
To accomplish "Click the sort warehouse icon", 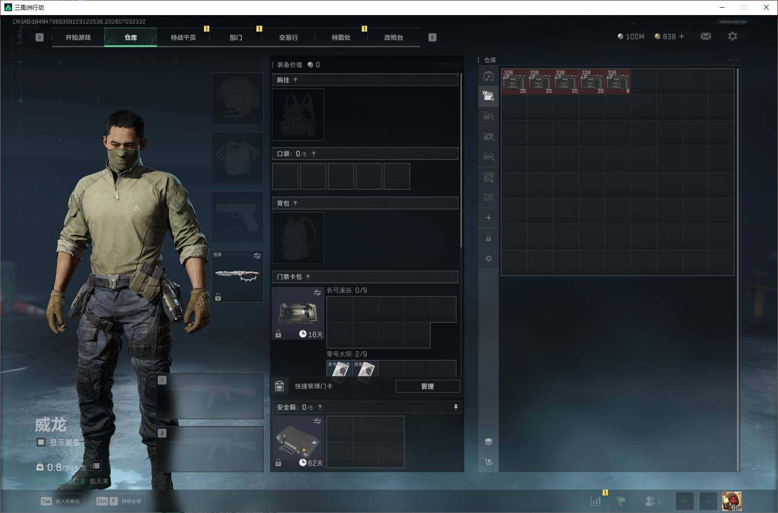I will (x=489, y=462).
